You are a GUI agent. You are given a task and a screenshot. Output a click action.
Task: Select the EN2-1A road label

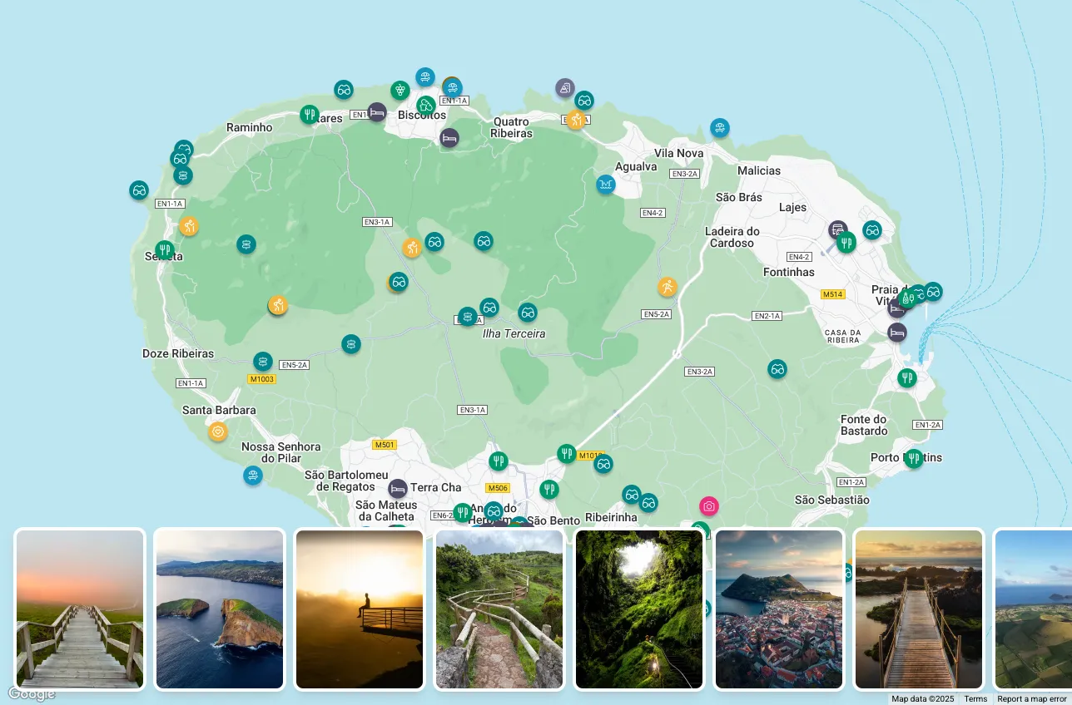pyautogui.click(x=767, y=316)
